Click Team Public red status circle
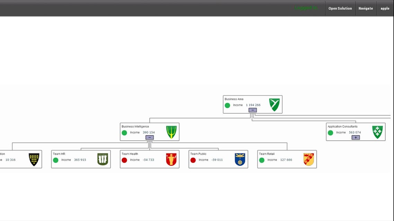 coord(193,160)
